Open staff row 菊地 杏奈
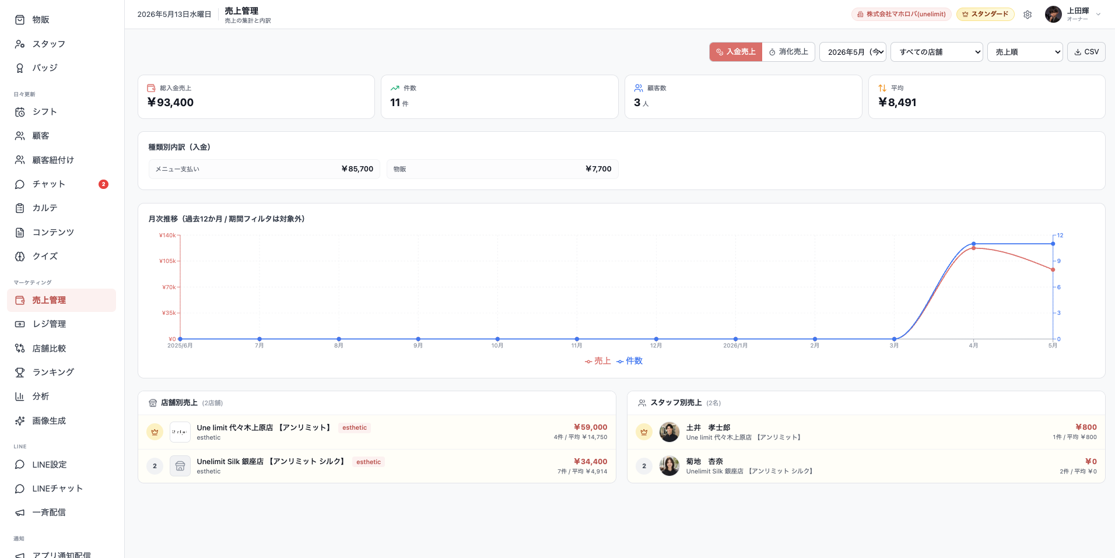The width and height of the screenshot is (1115, 558). (866, 466)
